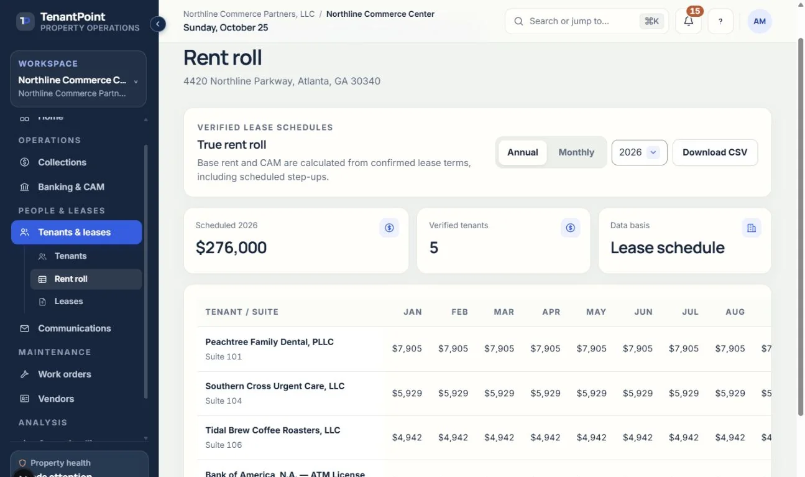805x477 pixels.
Task: Click the Rent roll table icon
Action: (x=42, y=279)
